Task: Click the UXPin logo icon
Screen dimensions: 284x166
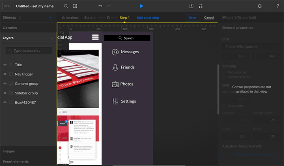Action: click(7, 6)
